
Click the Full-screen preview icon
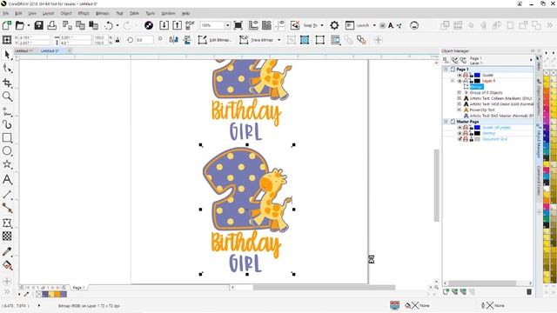click(238, 25)
